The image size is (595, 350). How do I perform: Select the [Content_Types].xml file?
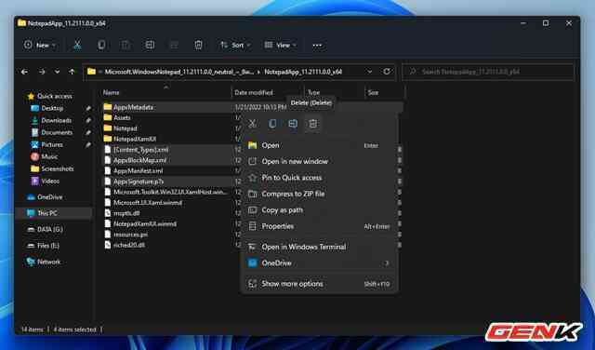point(140,150)
